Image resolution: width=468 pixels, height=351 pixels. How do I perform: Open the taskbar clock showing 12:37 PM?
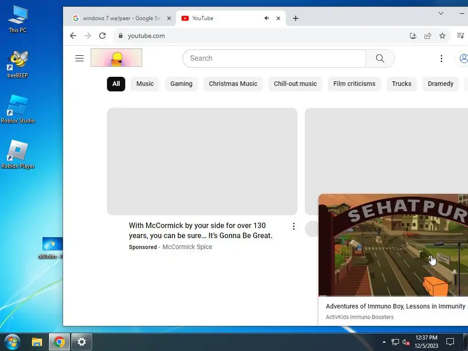(426, 342)
